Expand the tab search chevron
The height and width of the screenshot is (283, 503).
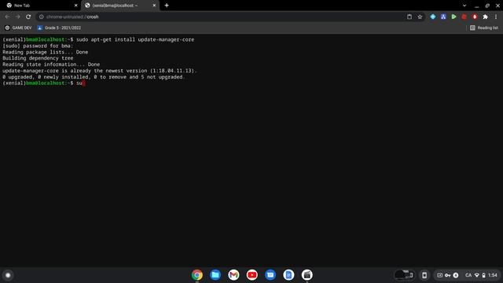click(464, 6)
